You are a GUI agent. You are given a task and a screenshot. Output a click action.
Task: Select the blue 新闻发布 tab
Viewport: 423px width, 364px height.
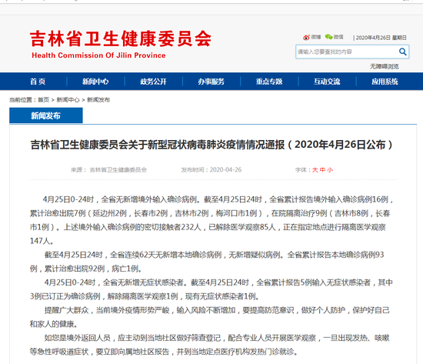click(x=46, y=115)
